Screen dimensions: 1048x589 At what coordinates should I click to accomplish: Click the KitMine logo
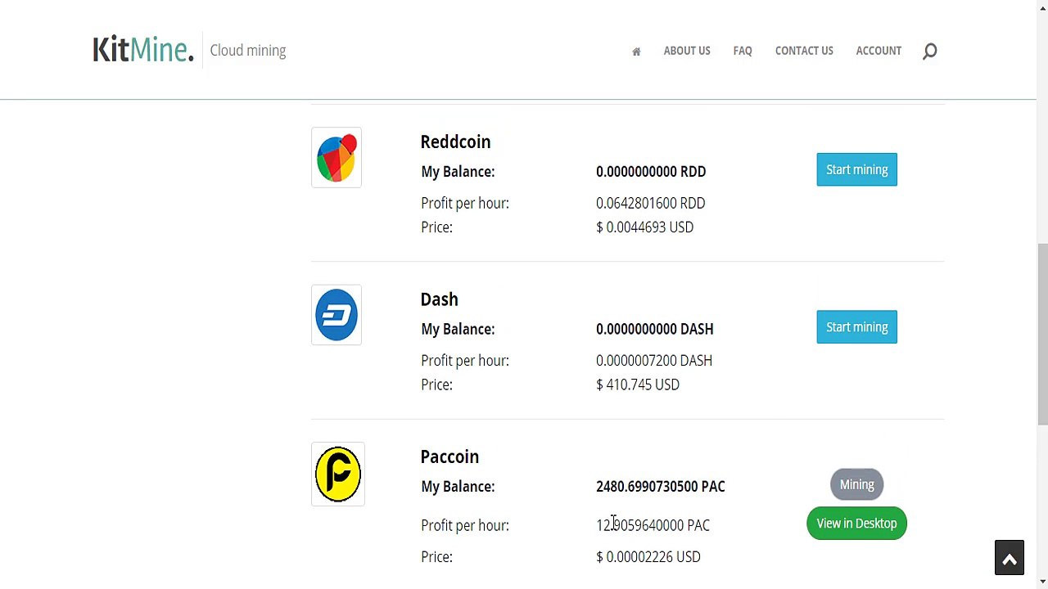coord(143,50)
